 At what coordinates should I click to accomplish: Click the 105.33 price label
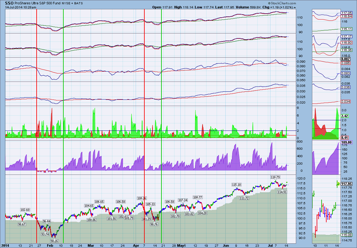[150, 204]
